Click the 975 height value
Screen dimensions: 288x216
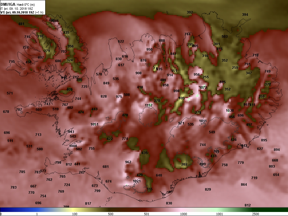click(x=119, y=96)
